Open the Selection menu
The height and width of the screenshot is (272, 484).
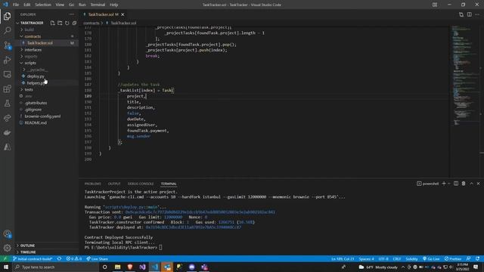pyautogui.click(x=43, y=5)
